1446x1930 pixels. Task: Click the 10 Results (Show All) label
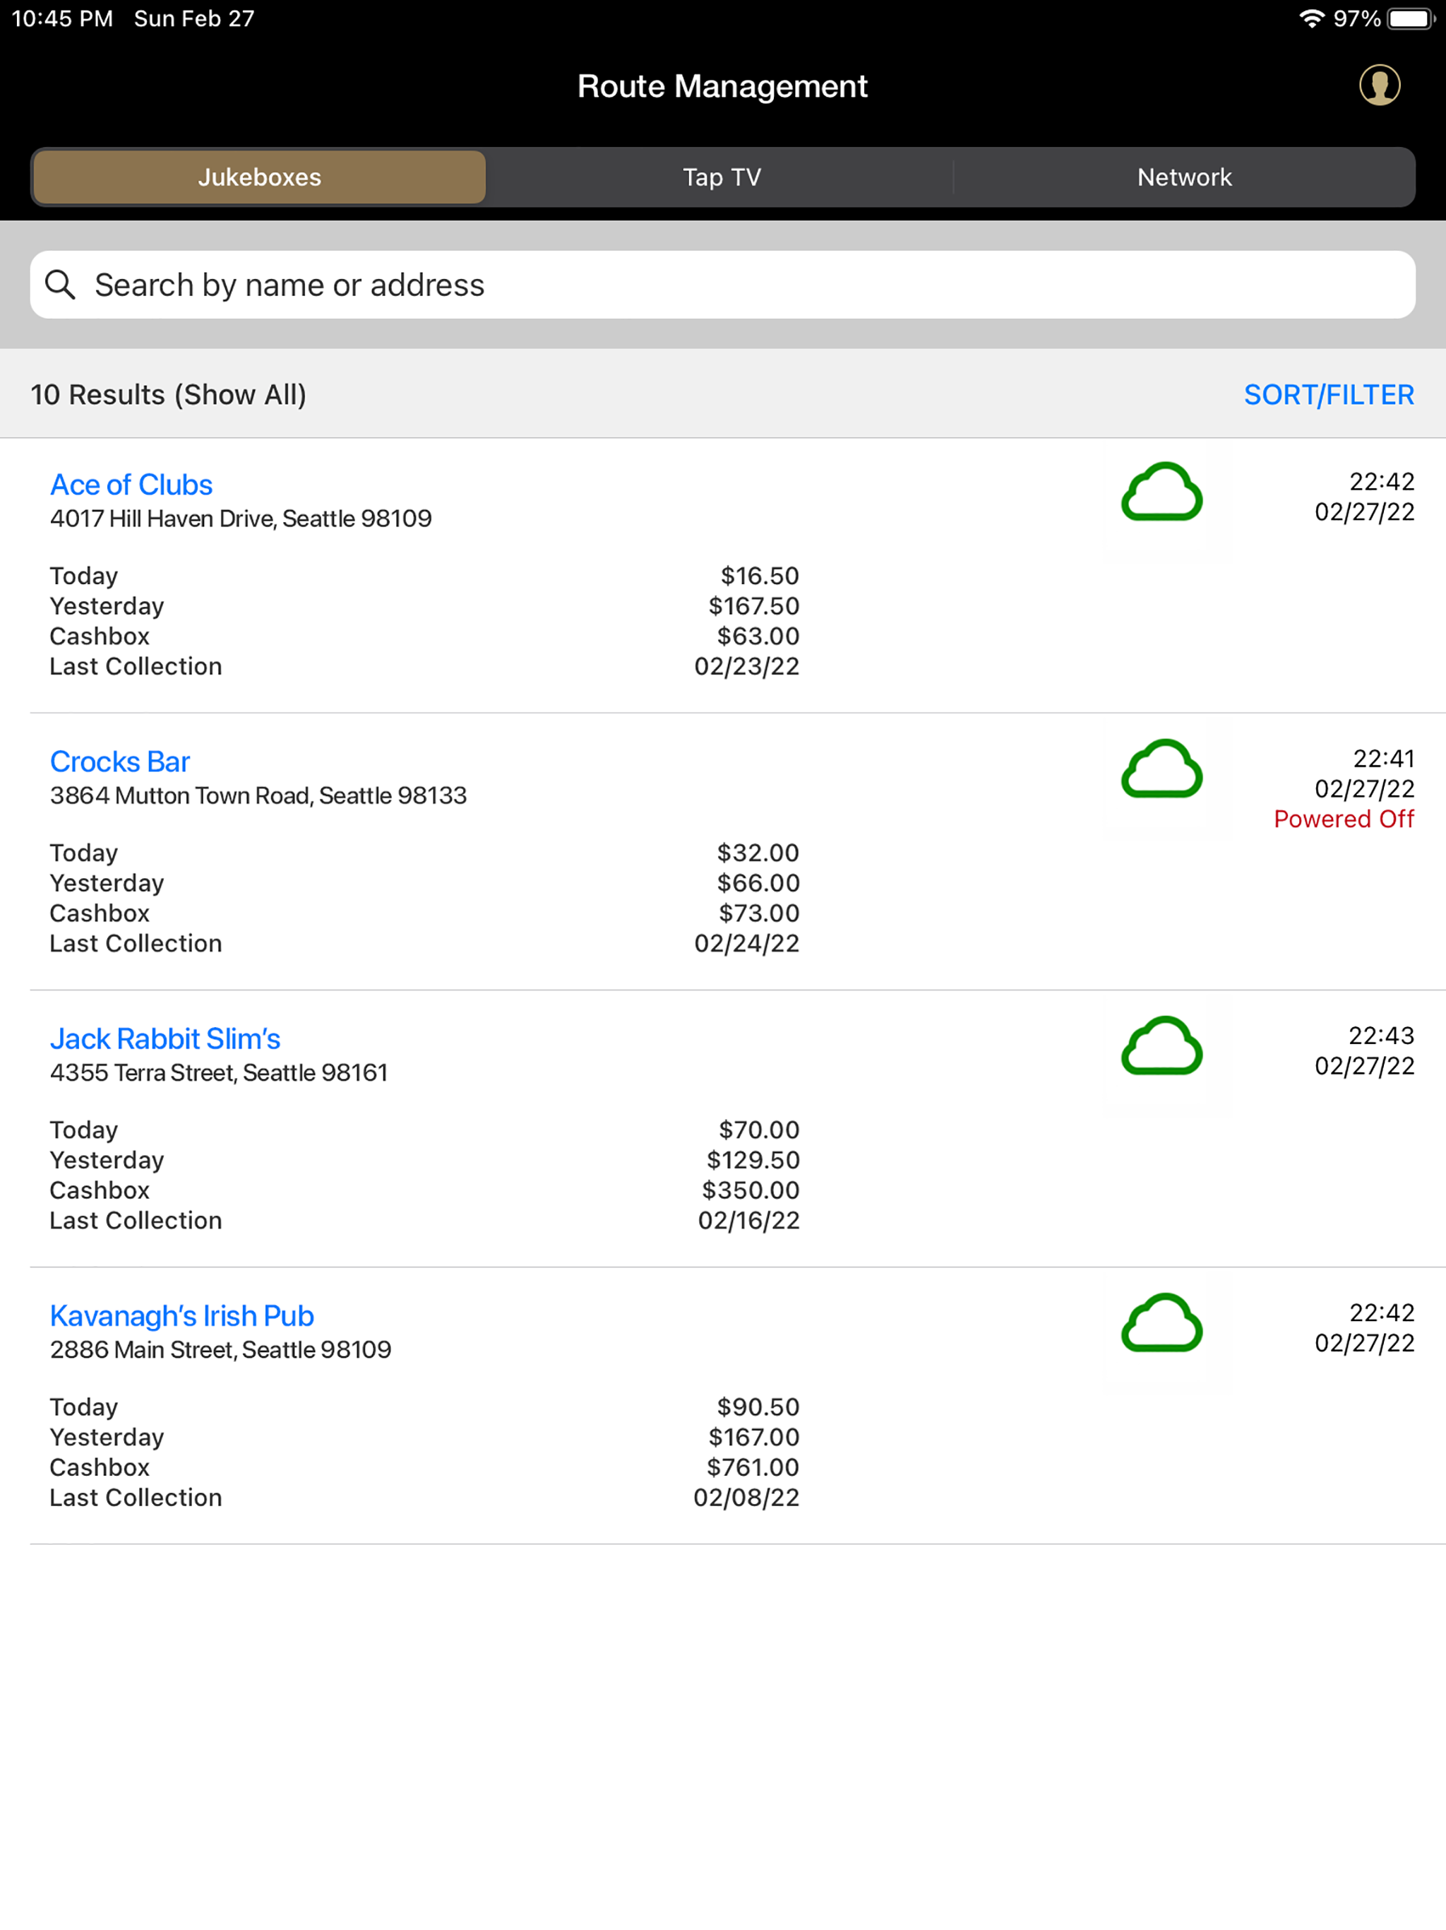pos(168,394)
